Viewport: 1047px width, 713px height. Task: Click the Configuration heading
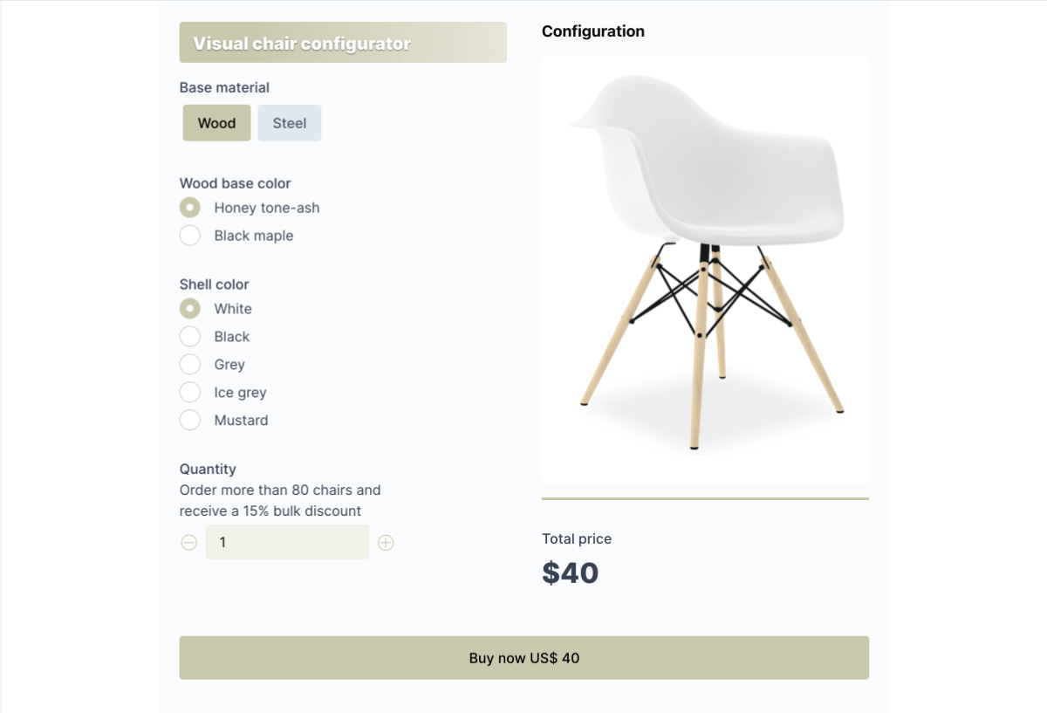(593, 31)
